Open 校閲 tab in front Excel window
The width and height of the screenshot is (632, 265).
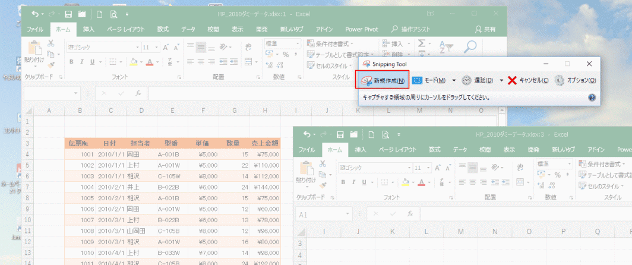click(x=485, y=150)
